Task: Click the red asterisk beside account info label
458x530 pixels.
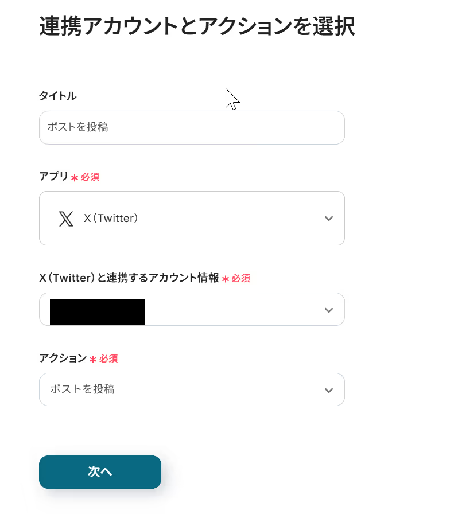Action: (x=226, y=279)
